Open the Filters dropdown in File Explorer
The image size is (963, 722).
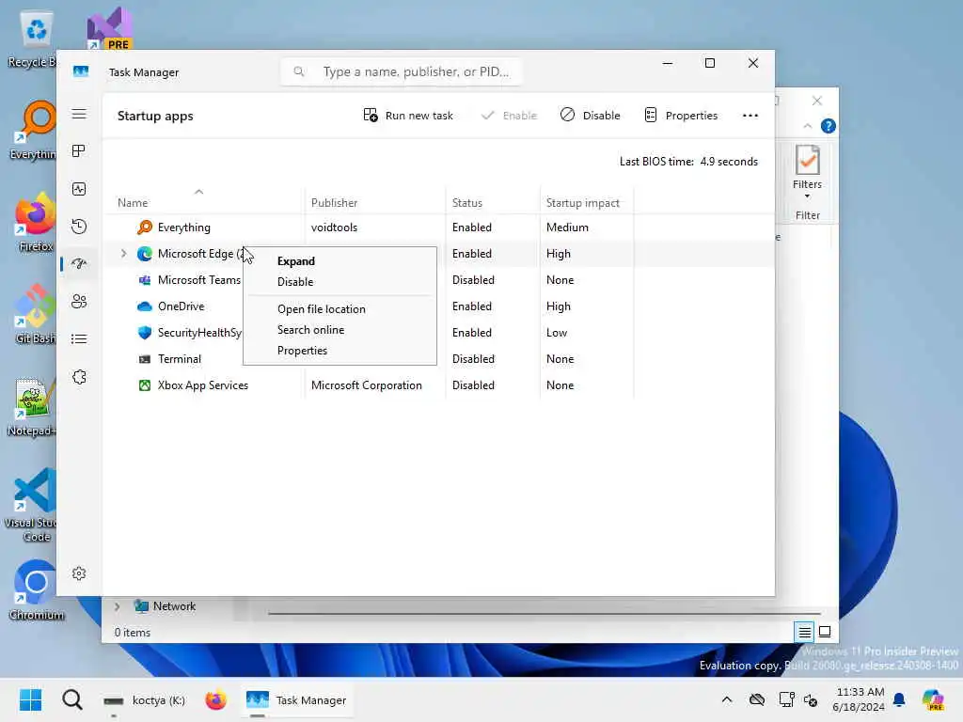pyautogui.click(x=807, y=171)
